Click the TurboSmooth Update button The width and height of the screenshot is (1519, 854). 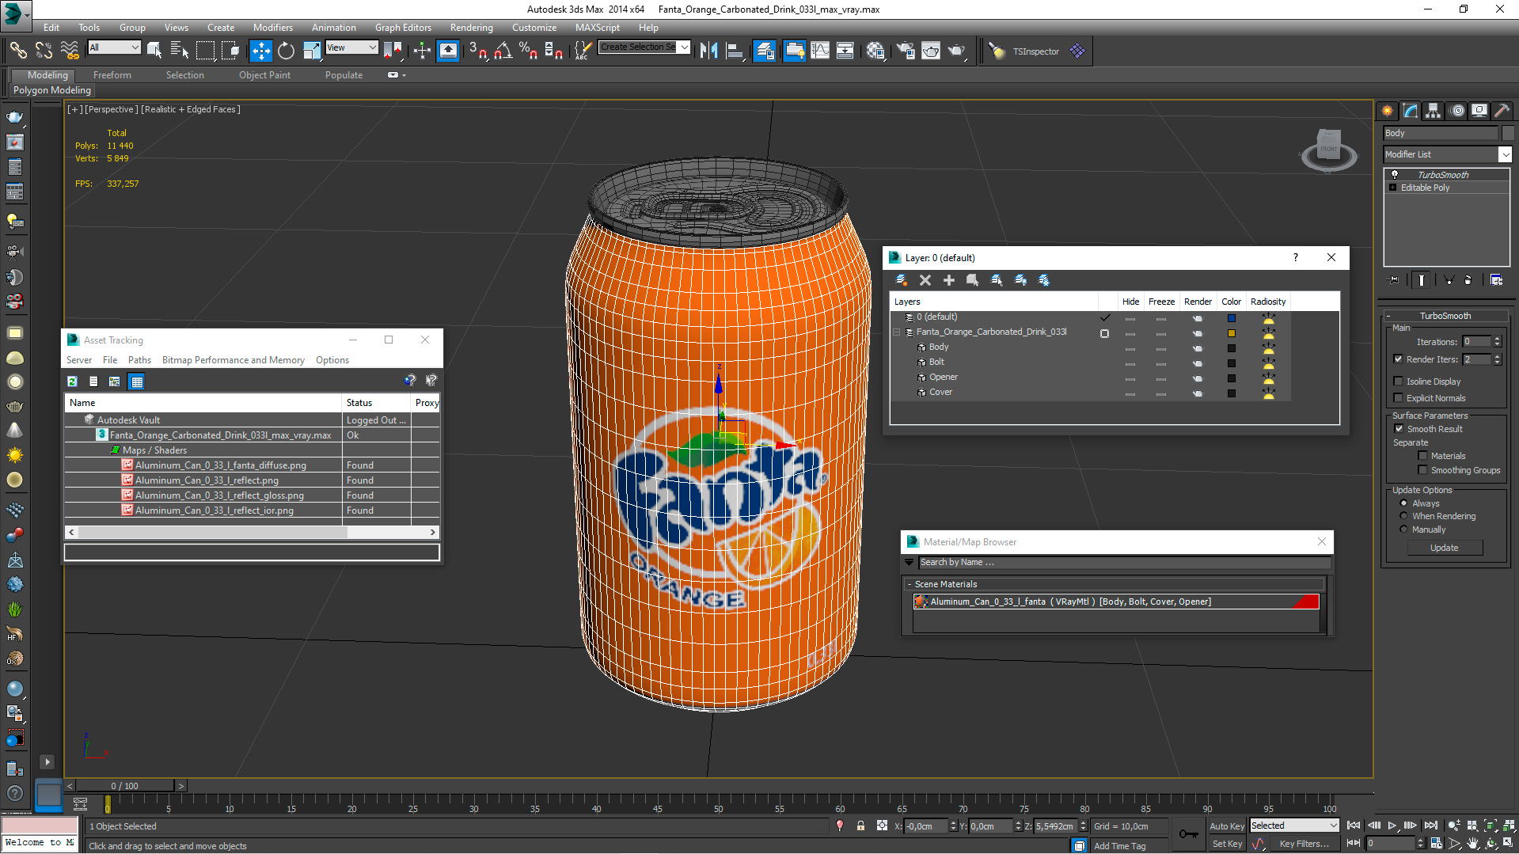click(x=1444, y=548)
